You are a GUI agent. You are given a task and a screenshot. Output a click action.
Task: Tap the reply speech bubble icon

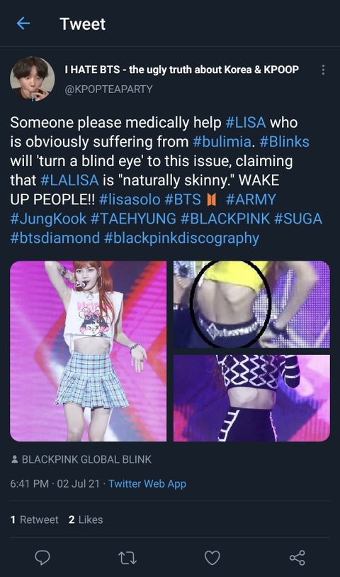click(42, 558)
